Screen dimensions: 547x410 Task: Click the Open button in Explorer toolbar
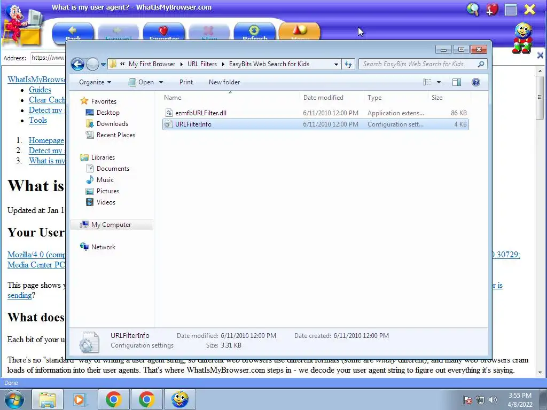141,82
